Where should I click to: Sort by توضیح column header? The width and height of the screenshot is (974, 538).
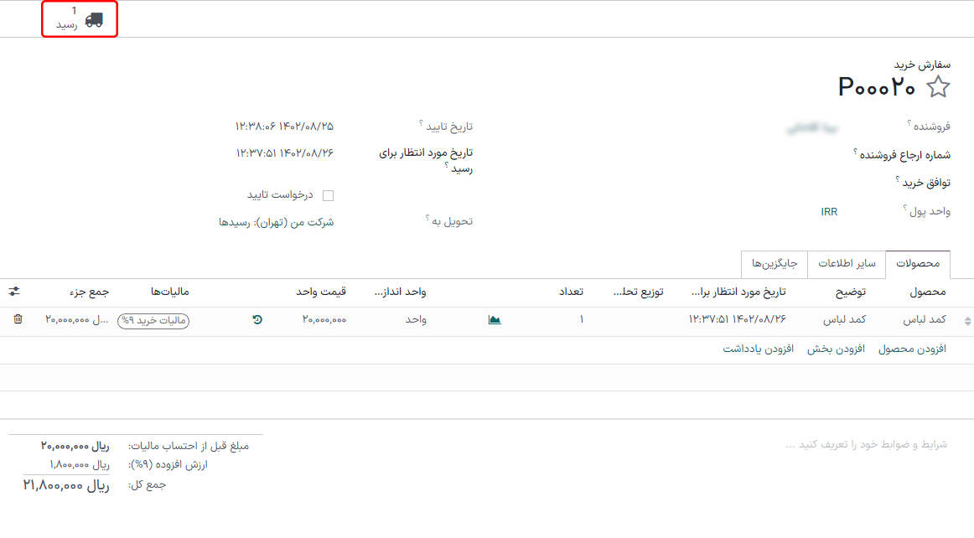pyautogui.click(x=851, y=292)
